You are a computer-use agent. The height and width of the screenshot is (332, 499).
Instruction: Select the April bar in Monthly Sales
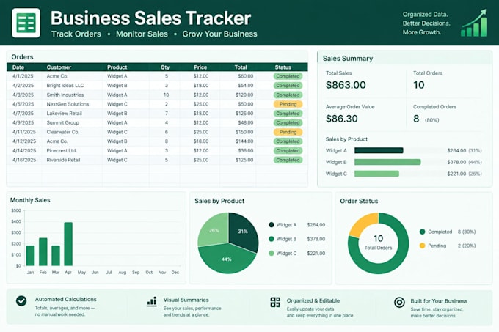(x=68, y=243)
